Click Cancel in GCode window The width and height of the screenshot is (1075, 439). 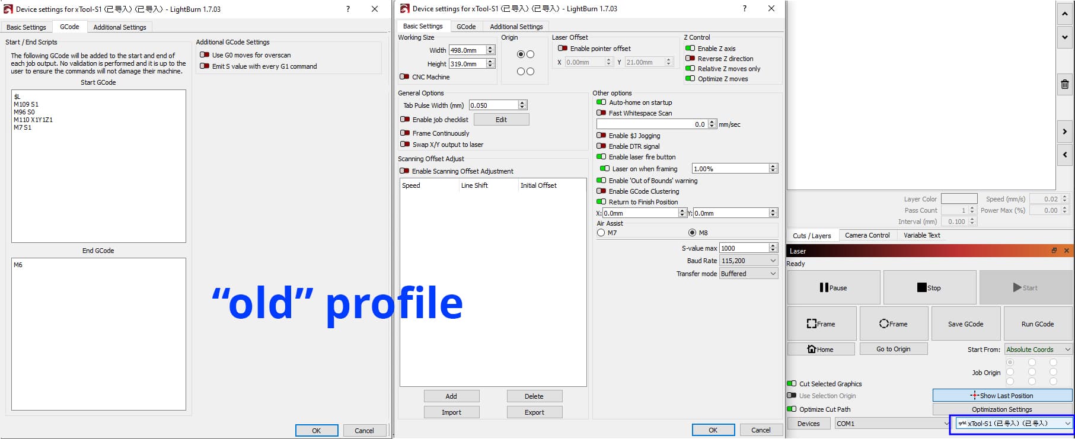click(x=364, y=431)
